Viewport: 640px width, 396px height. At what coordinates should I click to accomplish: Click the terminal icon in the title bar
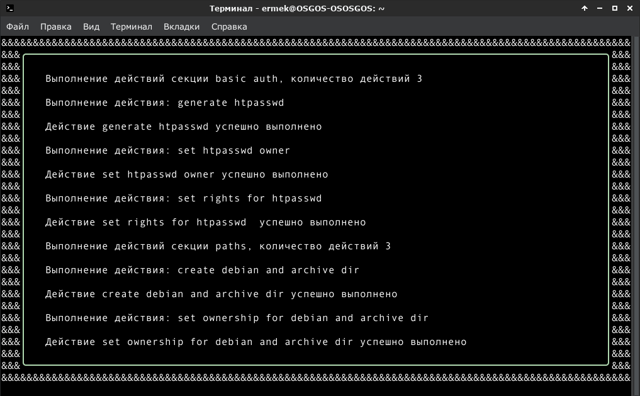point(10,8)
